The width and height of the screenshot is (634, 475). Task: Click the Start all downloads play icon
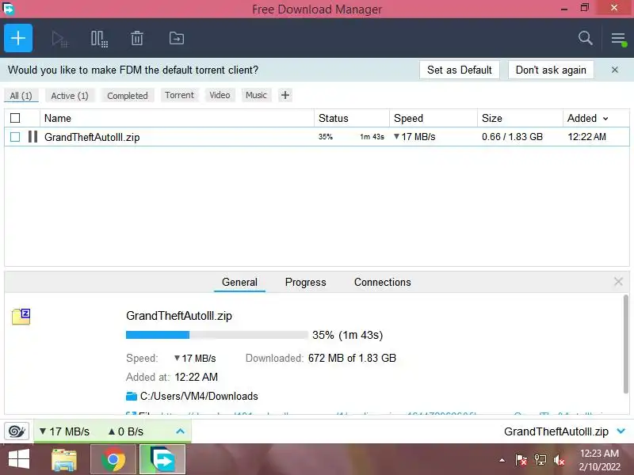pos(59,39)
